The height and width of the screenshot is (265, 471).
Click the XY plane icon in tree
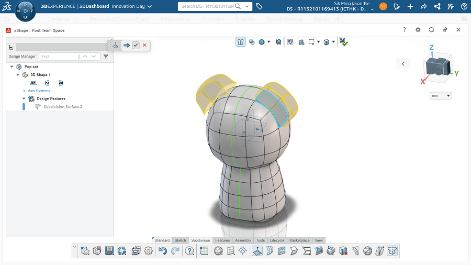pyautogui.click(x=33, y=83)
